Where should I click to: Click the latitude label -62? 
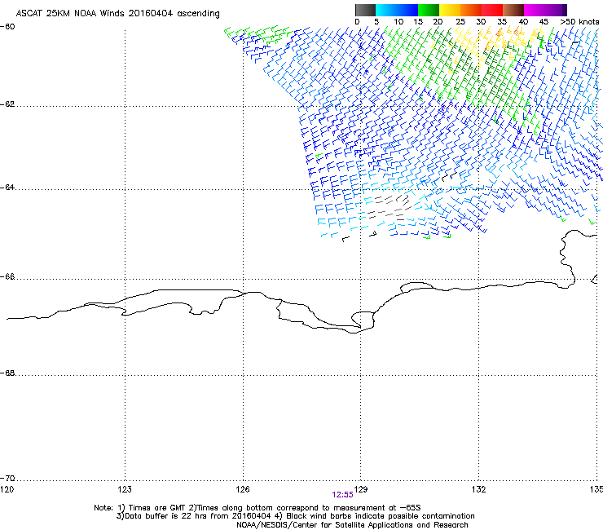click(7, 104)
